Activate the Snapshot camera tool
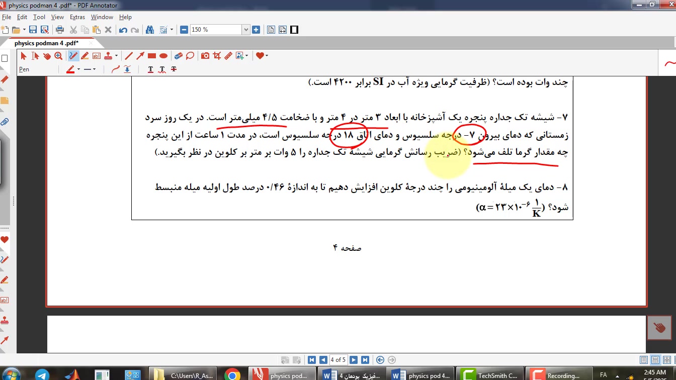Screen dimensions: 676x380 [x=205, y=56]
